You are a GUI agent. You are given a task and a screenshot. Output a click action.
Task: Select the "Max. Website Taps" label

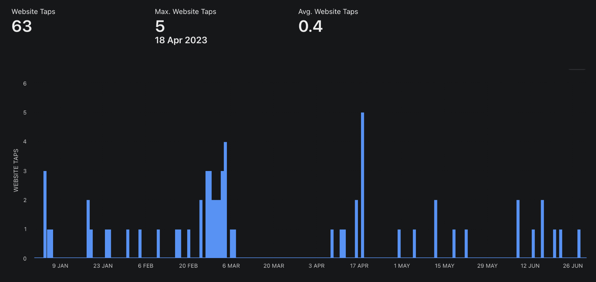click(186, 12)
